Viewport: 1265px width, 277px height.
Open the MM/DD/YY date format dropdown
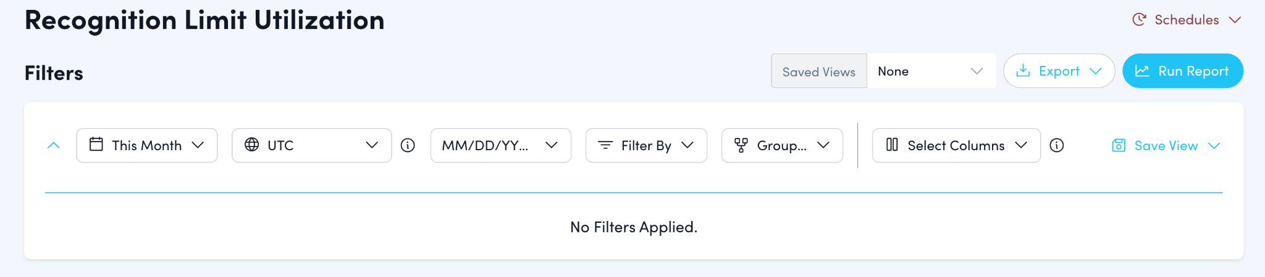(500, 145)
